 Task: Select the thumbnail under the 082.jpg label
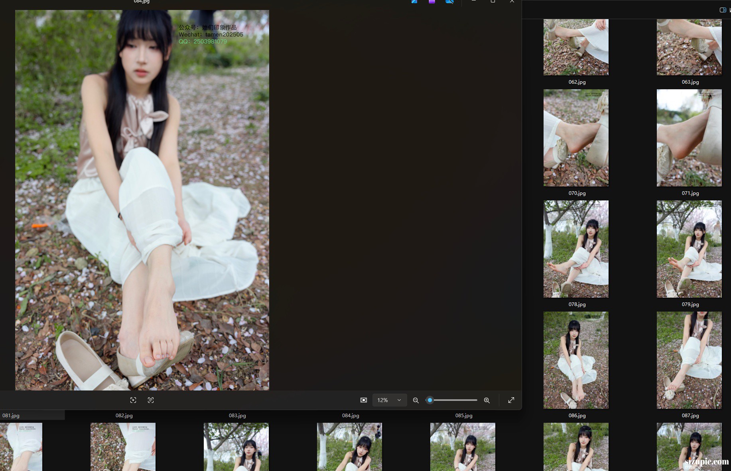point(123,447)
